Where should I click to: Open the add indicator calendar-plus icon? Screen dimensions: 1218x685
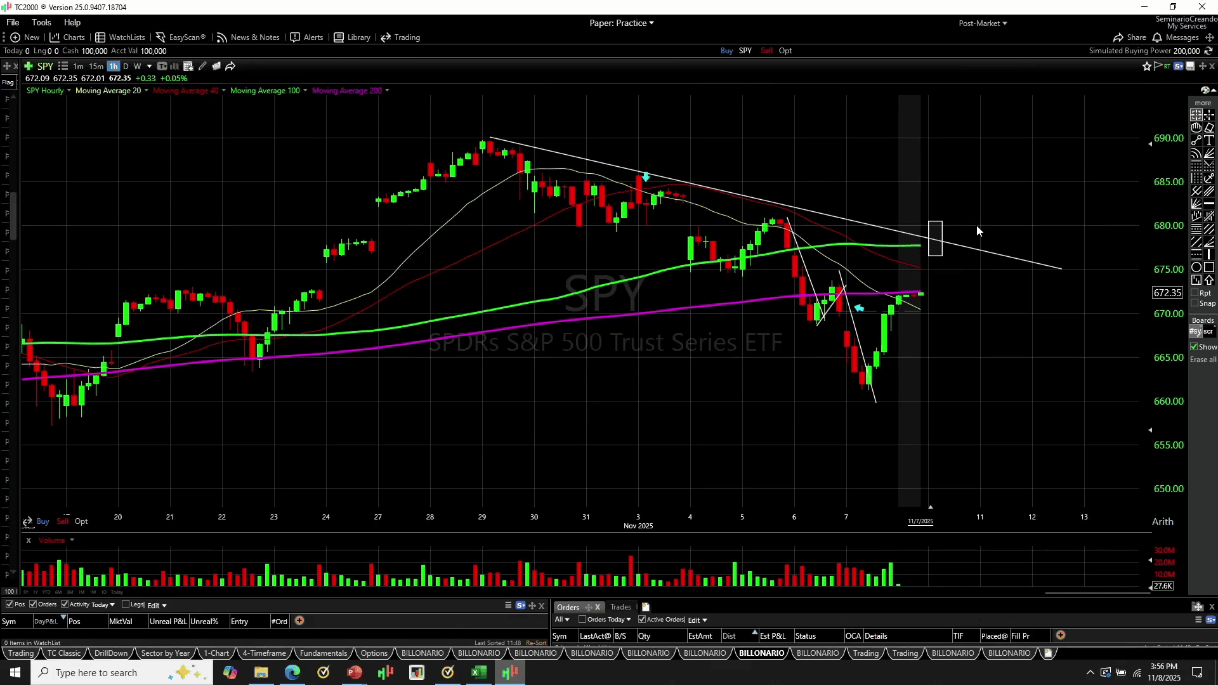pyautogui.click(x=188, y=66)
